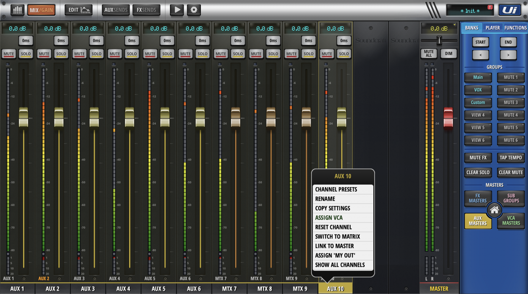
Task: Select the MASTER channel name label
Action: [439, 289]
